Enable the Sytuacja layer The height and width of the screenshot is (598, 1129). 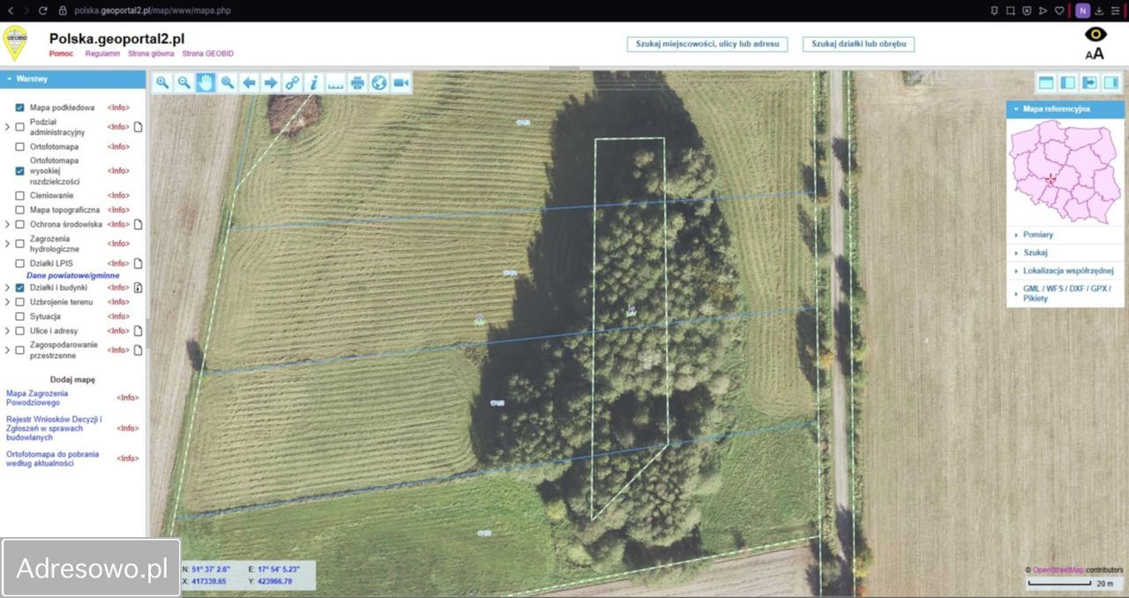point(19,316)
